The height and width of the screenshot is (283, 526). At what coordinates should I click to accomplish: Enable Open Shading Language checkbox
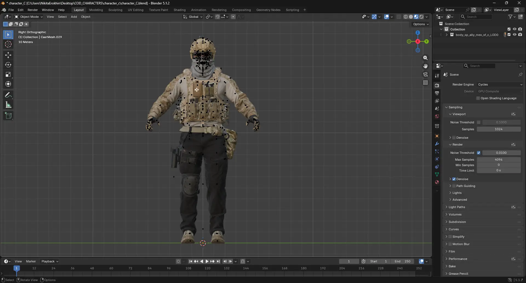click(478, 98)
